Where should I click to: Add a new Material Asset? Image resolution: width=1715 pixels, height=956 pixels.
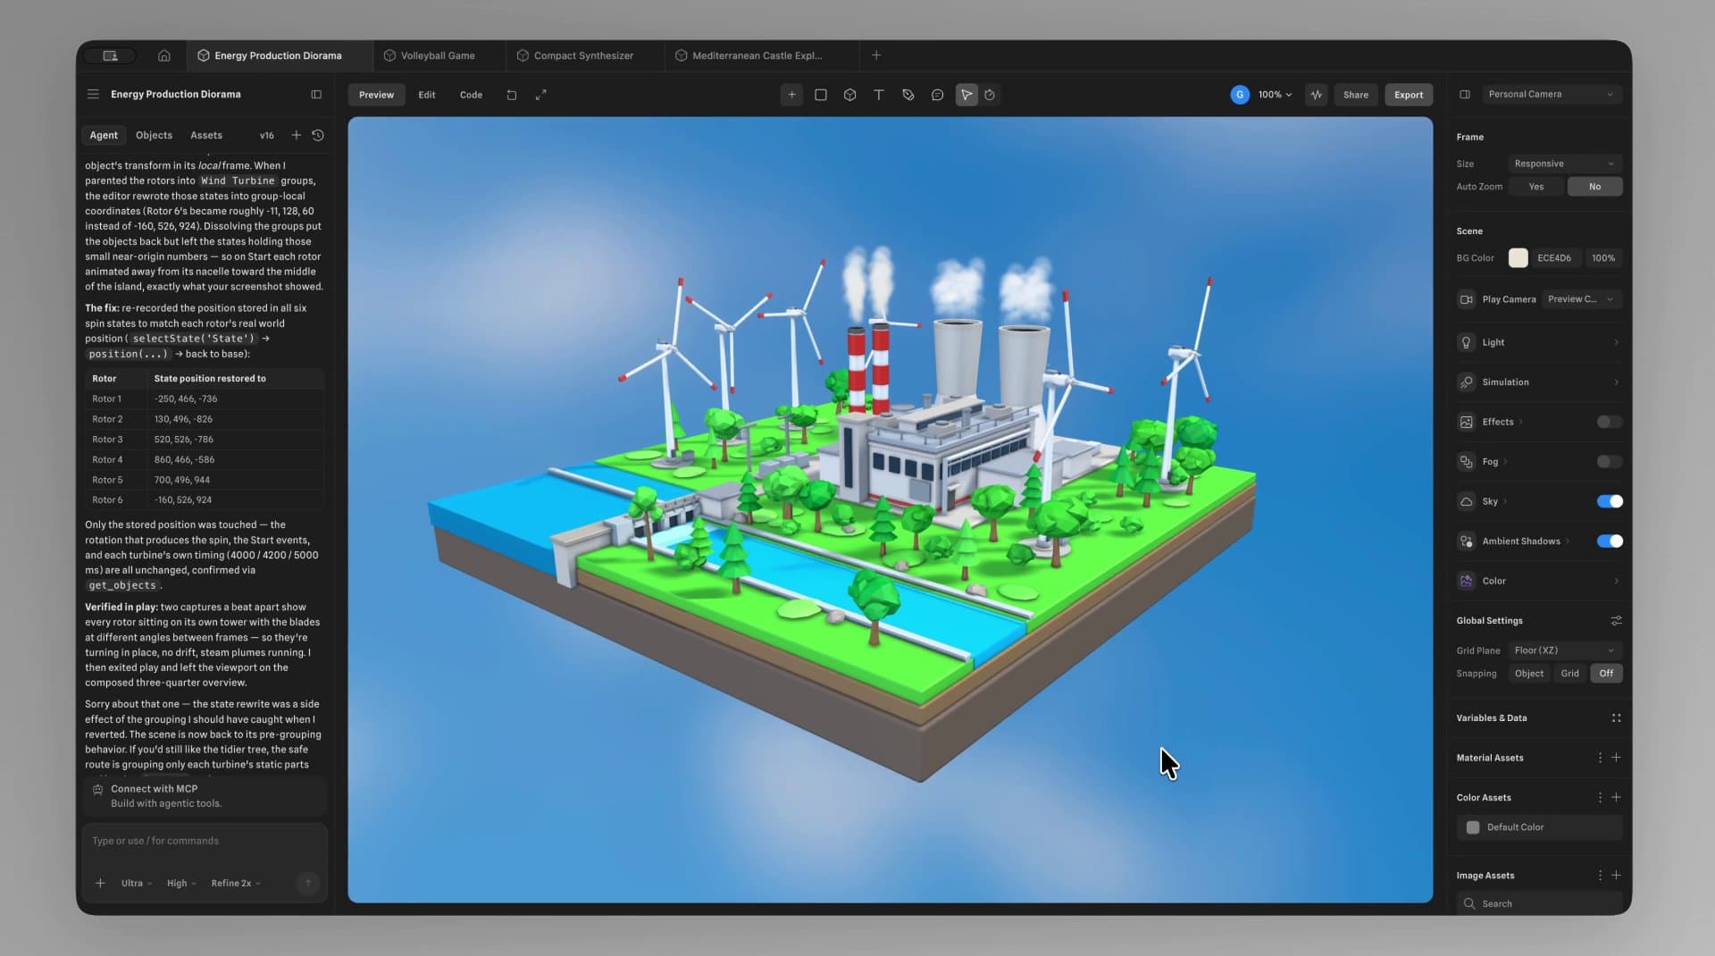[1616, 758]
